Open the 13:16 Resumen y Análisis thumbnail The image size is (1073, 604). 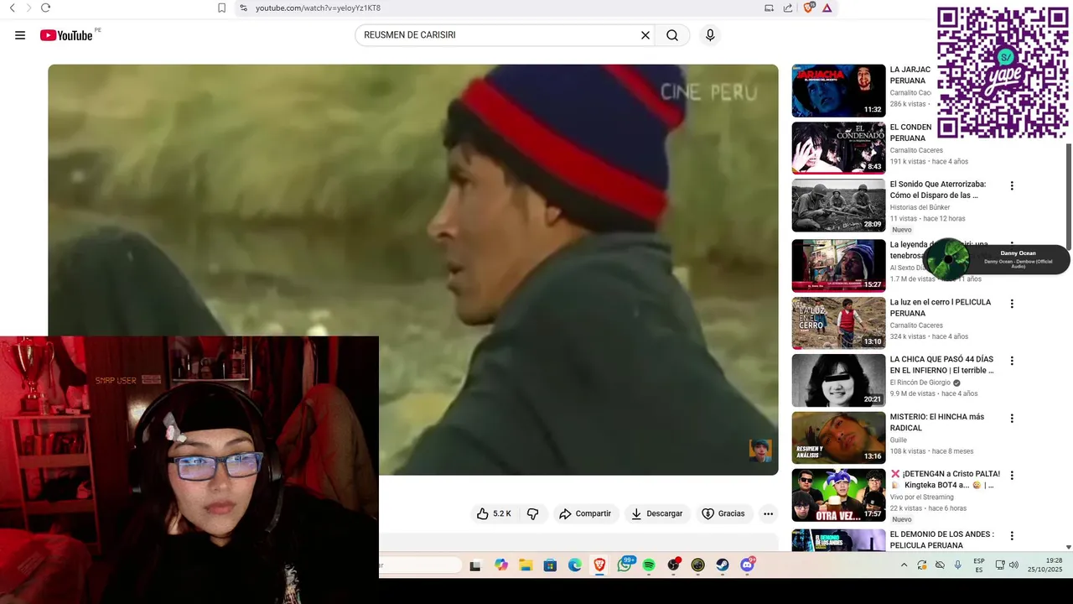[x=838, y=437]
